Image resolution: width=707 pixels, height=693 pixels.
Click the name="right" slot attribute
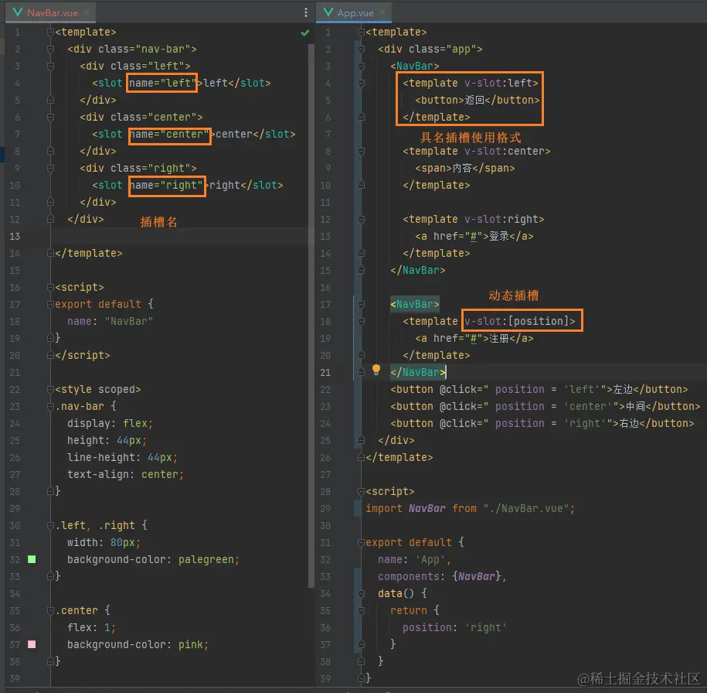coord(167,185)
